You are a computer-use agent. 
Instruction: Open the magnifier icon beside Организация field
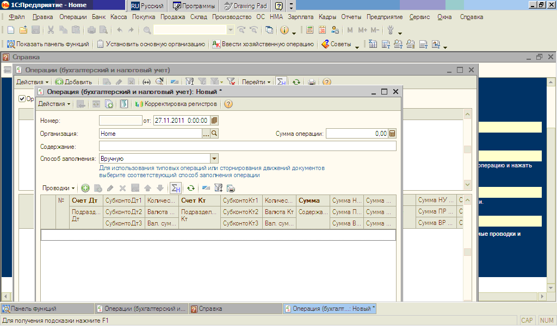[x=214, y=133]
